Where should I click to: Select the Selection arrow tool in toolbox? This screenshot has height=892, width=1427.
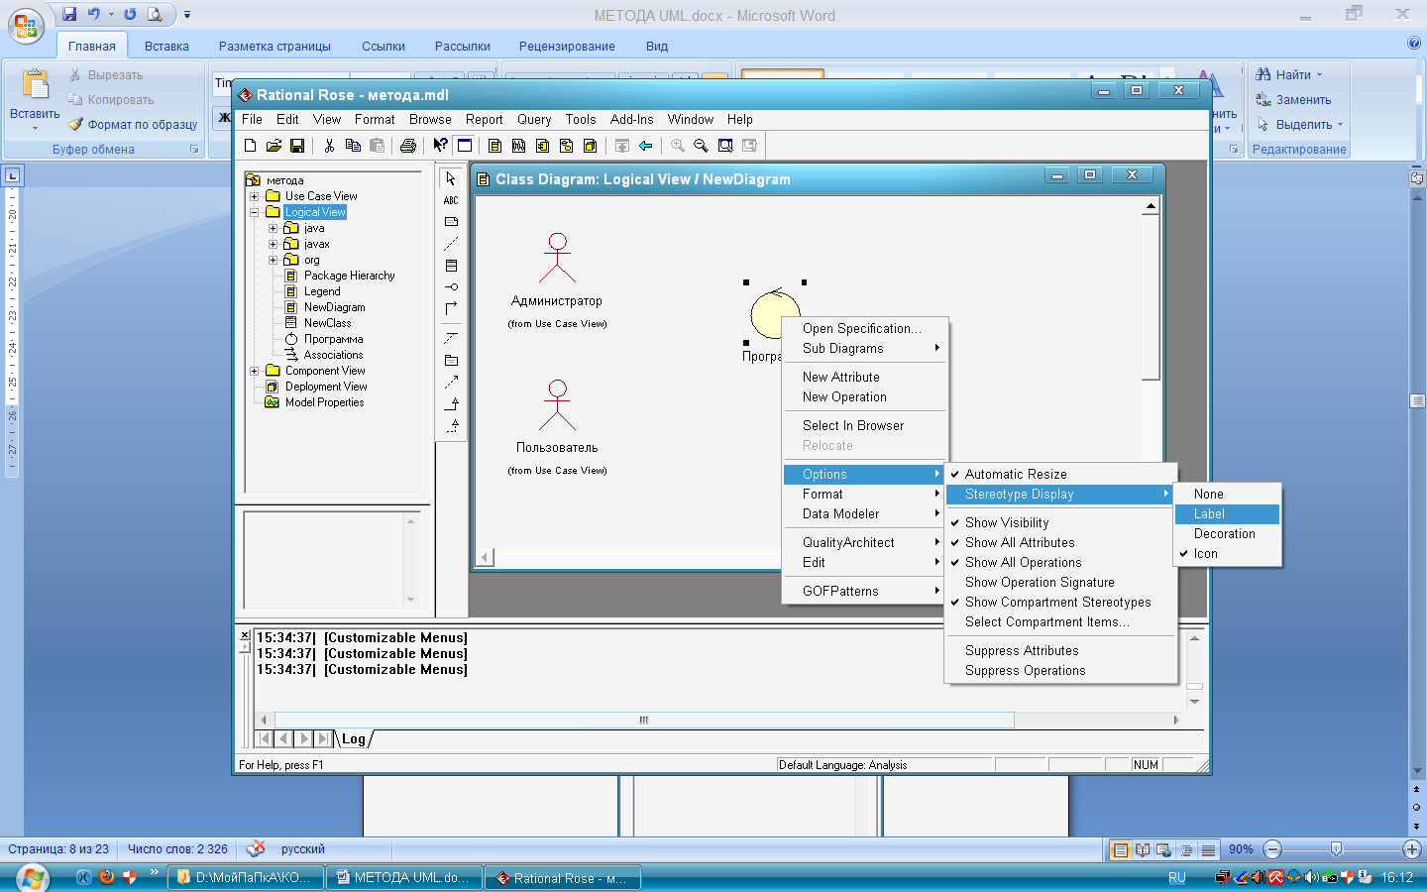[x=451, y=178]
